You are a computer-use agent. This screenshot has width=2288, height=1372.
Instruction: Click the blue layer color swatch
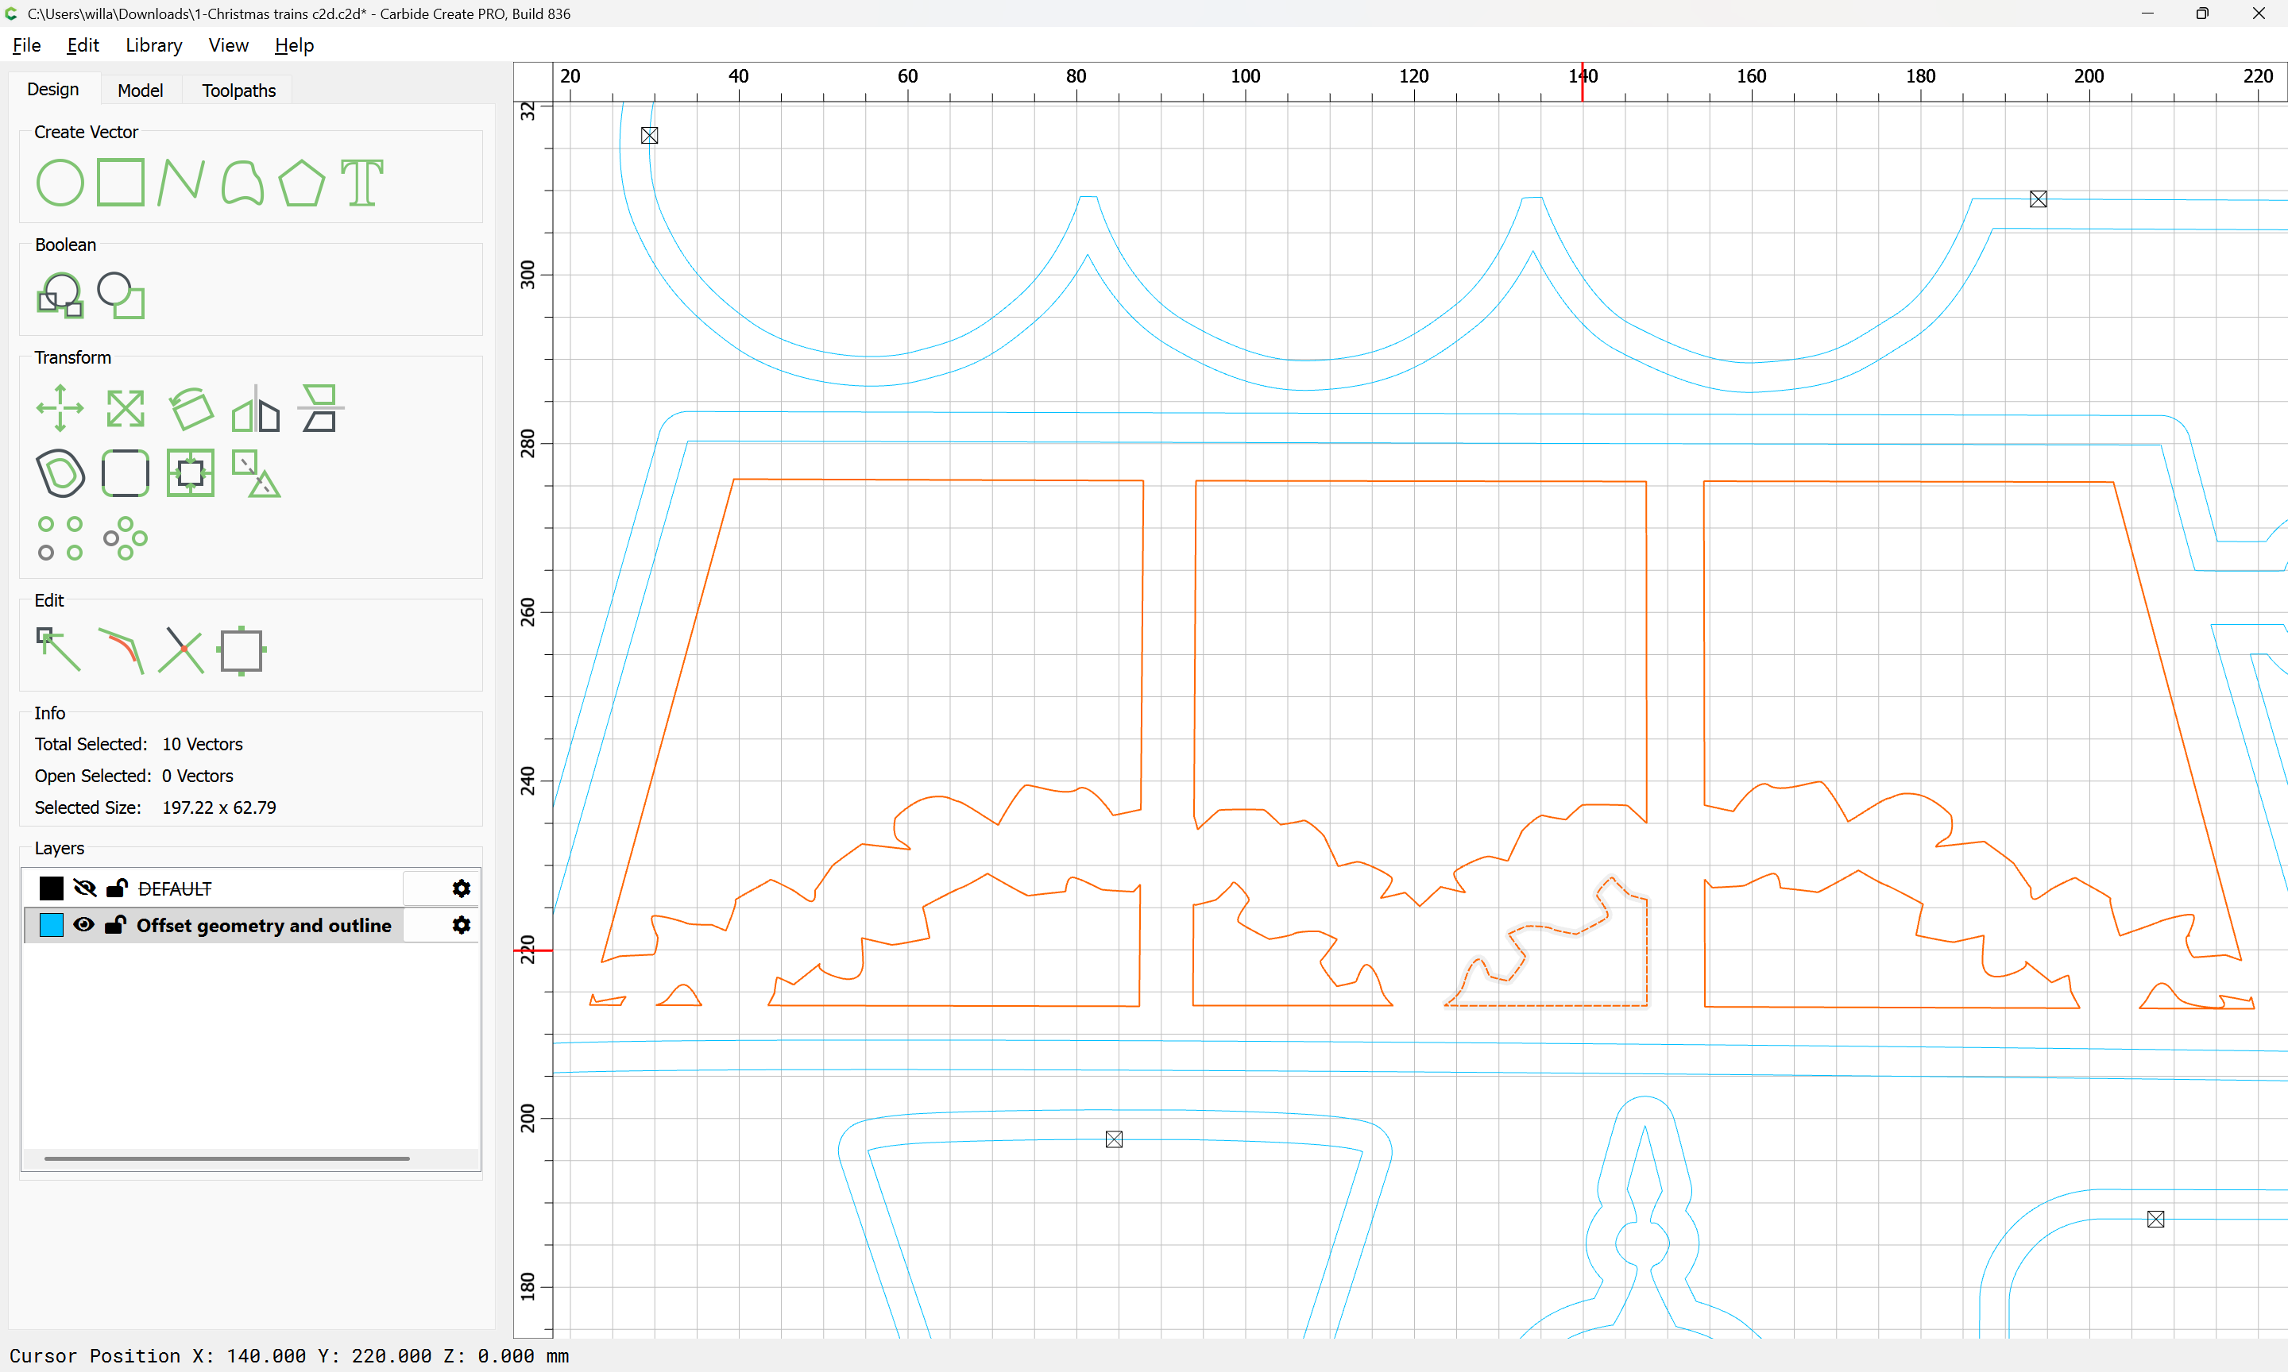[52, 924]
